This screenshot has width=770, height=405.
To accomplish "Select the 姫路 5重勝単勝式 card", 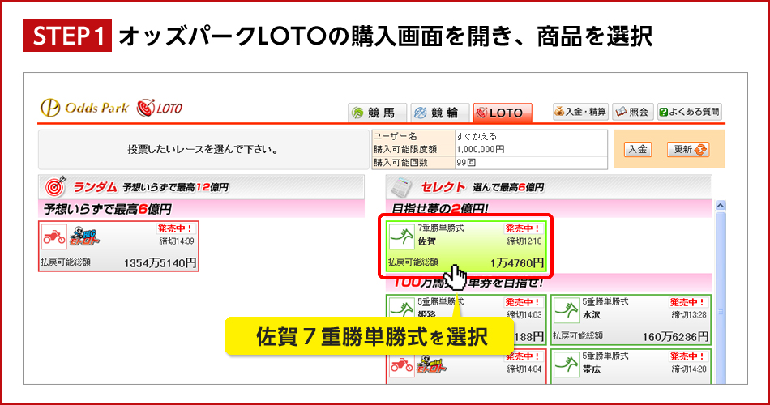I will tap(465, 319).
